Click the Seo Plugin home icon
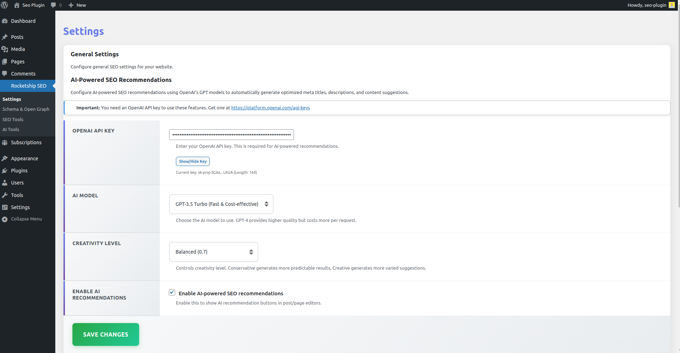 [x=17, y=5]
